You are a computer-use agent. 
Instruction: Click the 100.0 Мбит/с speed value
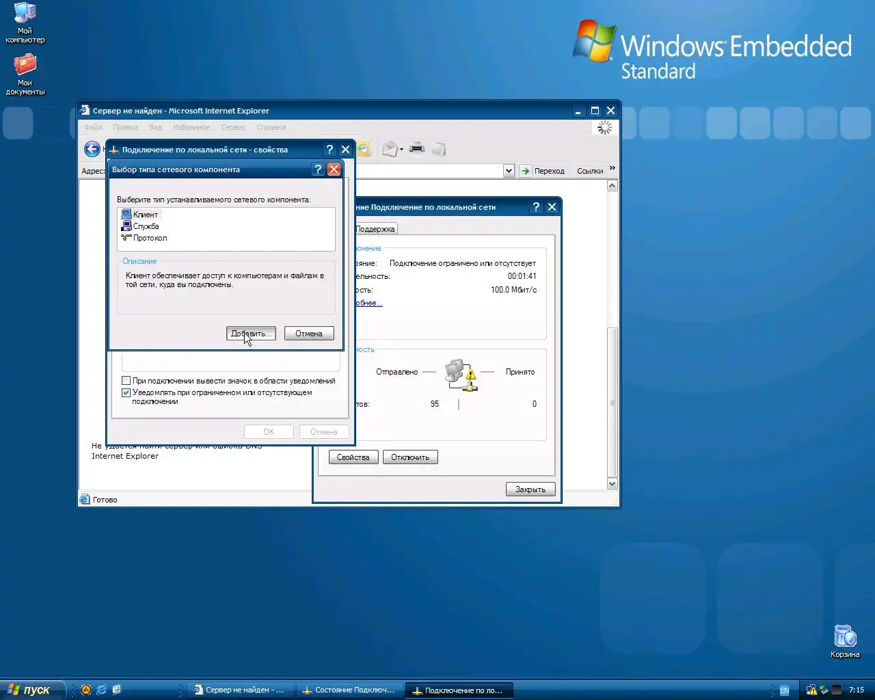coord(513,290)
